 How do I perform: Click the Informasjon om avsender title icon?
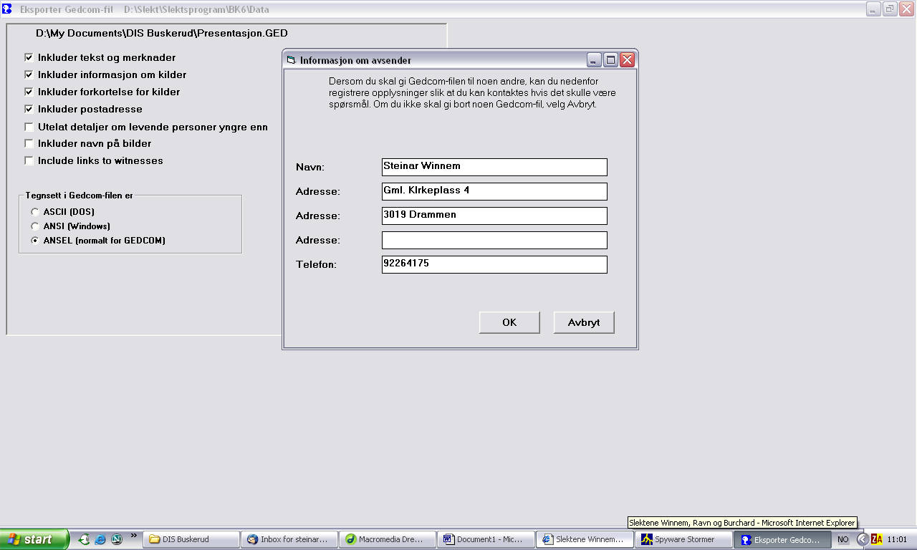291,60
